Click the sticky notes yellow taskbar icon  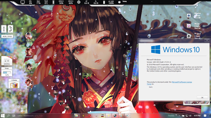pyautogui.click(x=108, y=116)
